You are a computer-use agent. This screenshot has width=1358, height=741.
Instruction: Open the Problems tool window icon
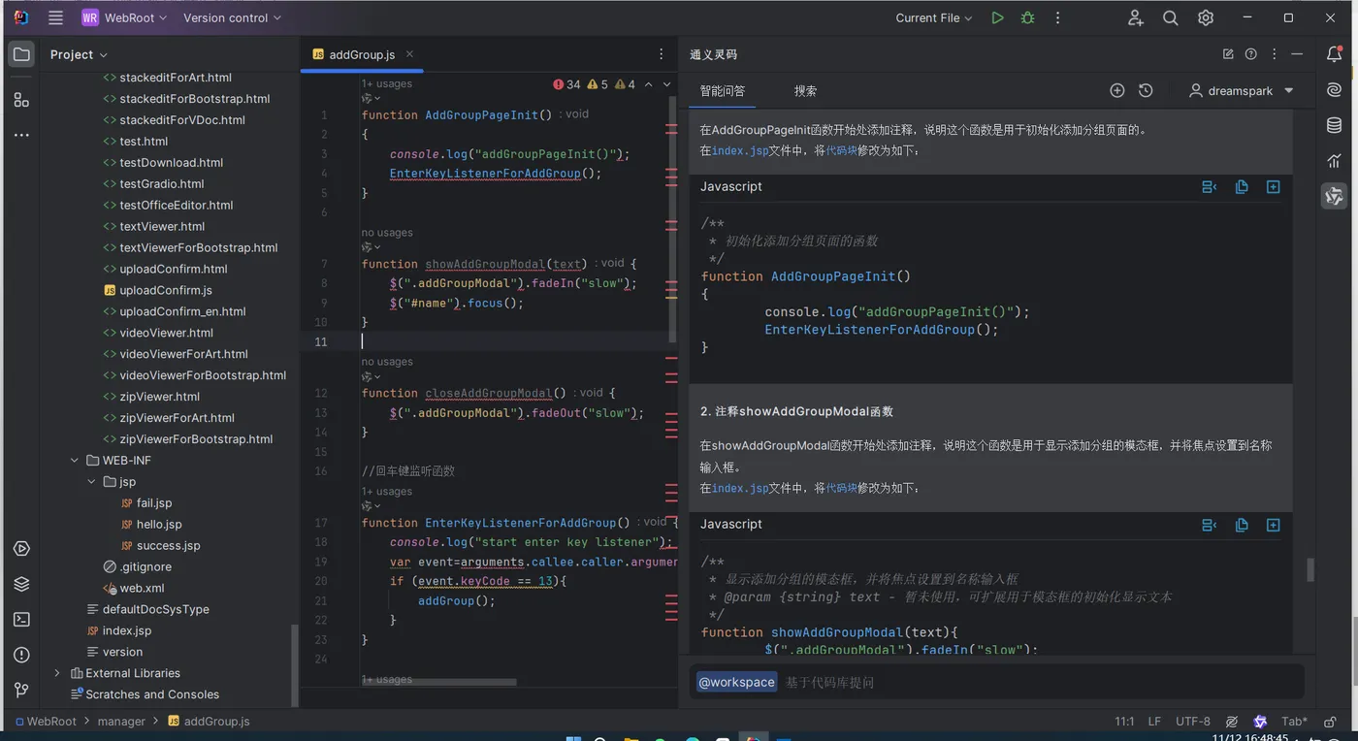(21, 655)
